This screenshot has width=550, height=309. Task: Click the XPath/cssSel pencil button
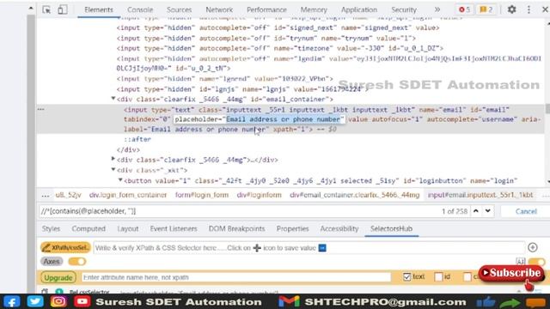click(65, 248)
